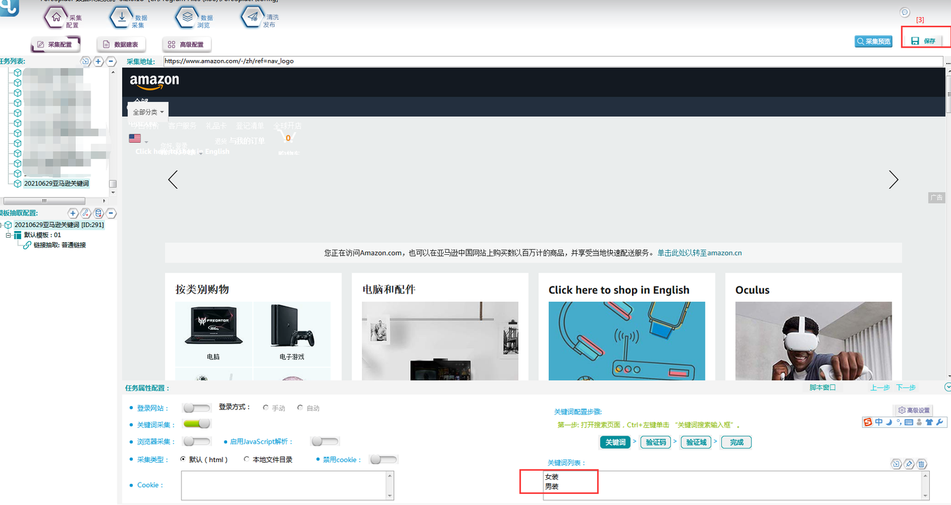Screen dimensions: 951x505
Task: Click the Amazon shopping cart icon
Action: (287, 138)
